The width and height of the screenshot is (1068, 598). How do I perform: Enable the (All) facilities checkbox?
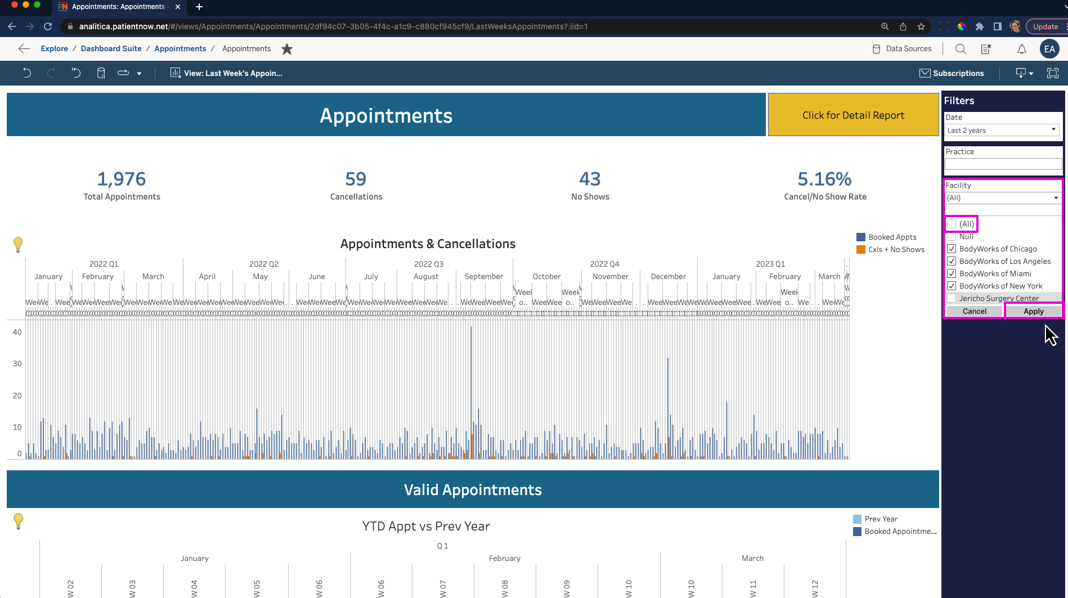click(952, 223)
